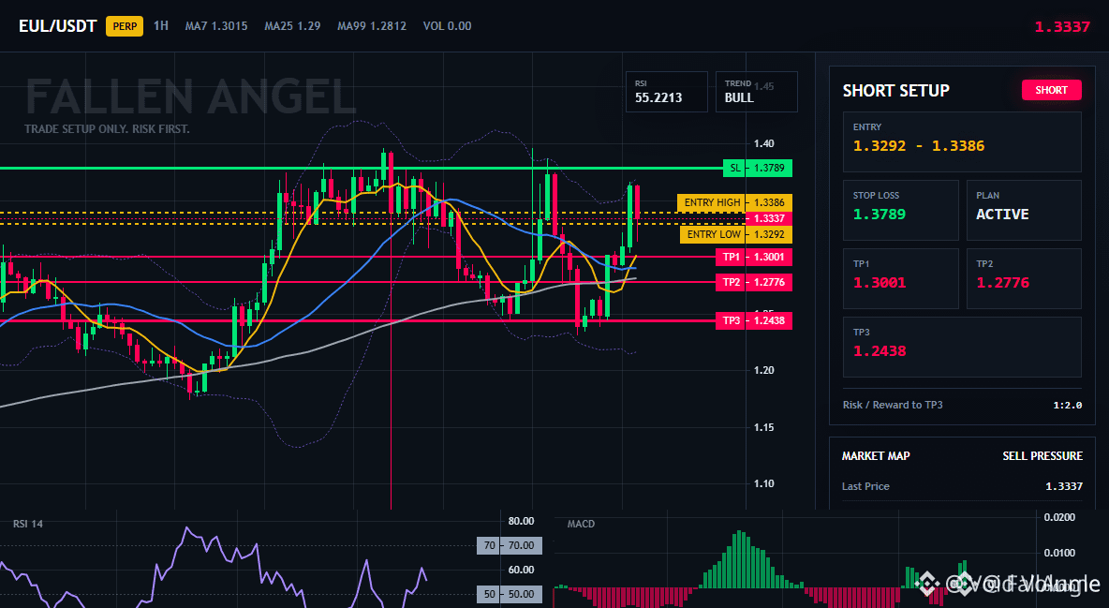This screenshot has width=1109, height=608.
Task: Click the TP1 1.3001 card in setup panel
Action: (900, 278)
